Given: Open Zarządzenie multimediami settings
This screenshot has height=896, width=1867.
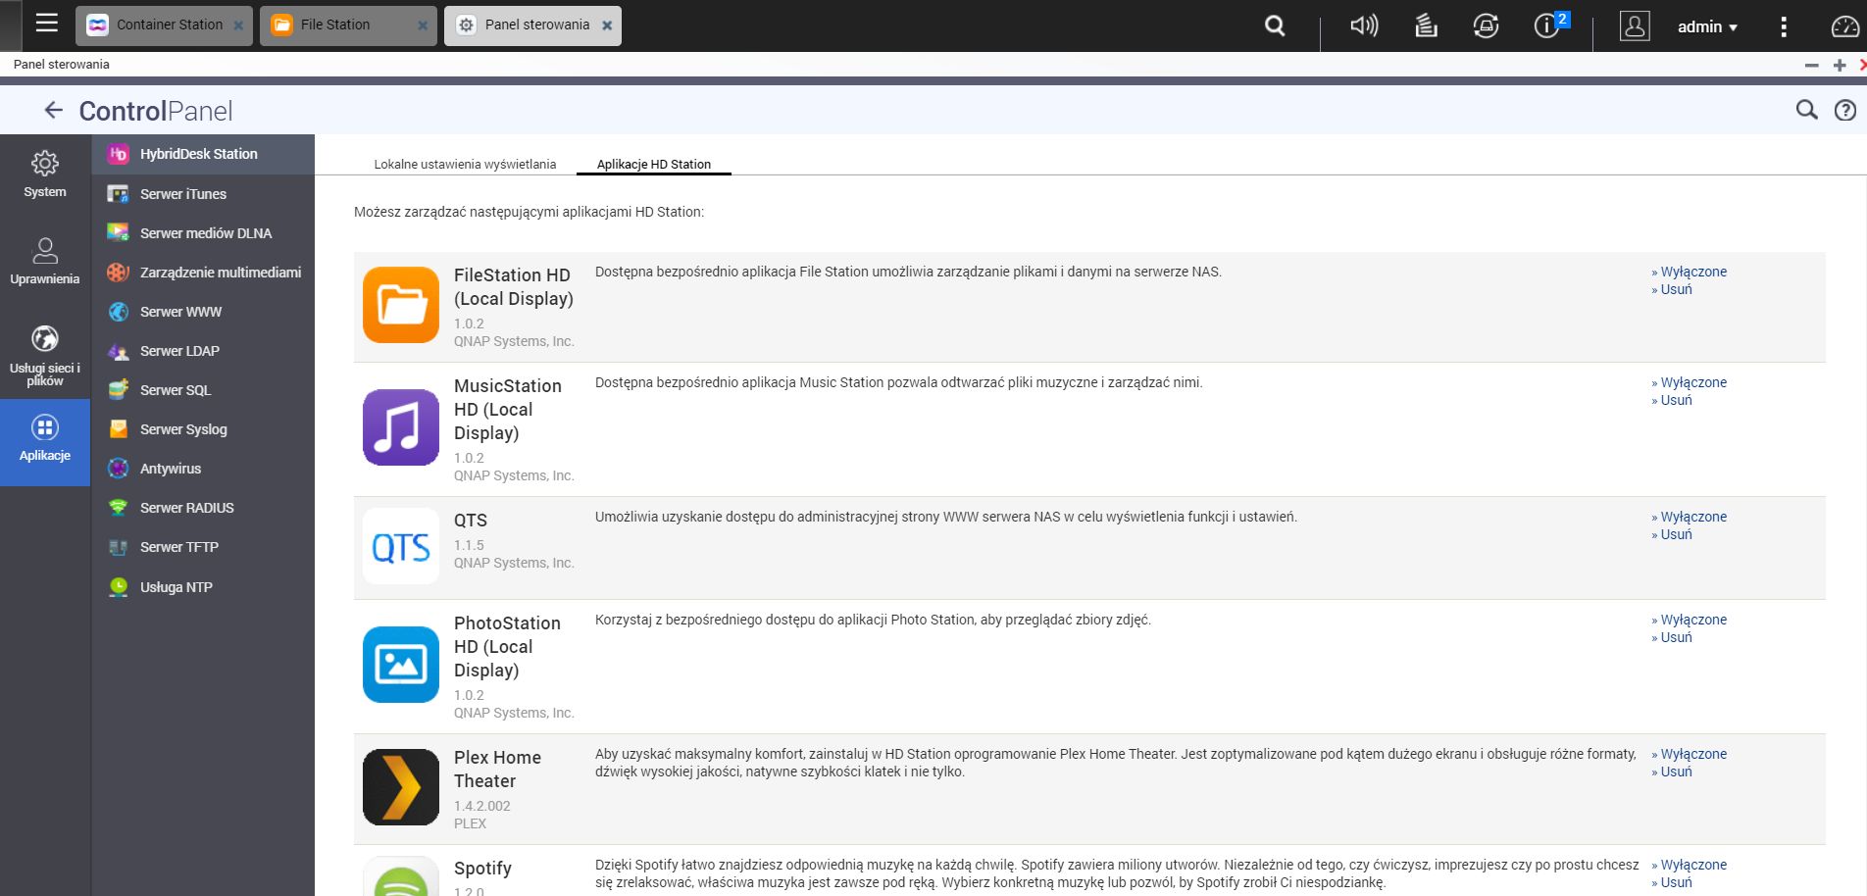Looking at the screenshot, I should coord(203,273).
